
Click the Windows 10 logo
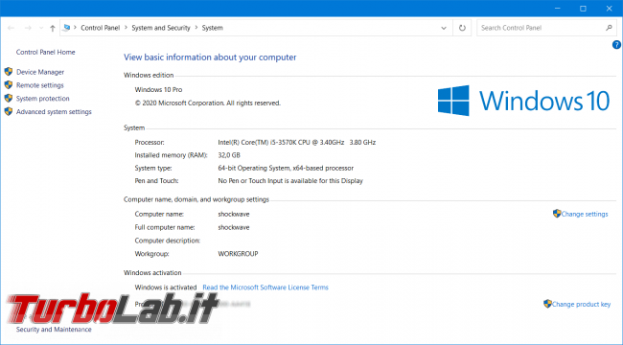[523, 101]
